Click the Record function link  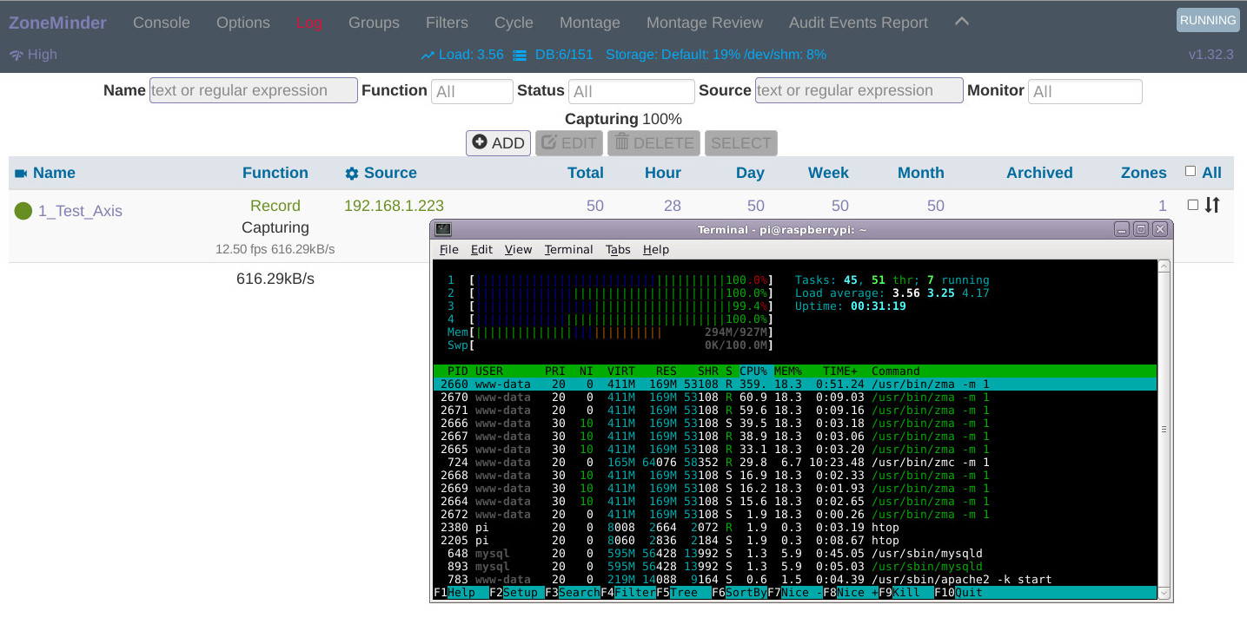tap(275, 206)
